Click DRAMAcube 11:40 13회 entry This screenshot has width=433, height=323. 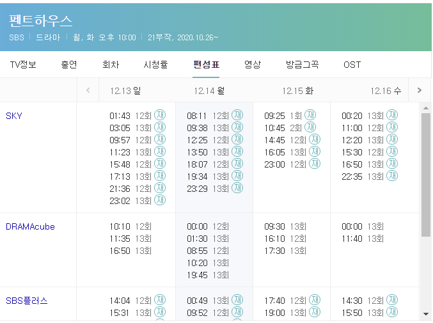[x=363, y=239]
